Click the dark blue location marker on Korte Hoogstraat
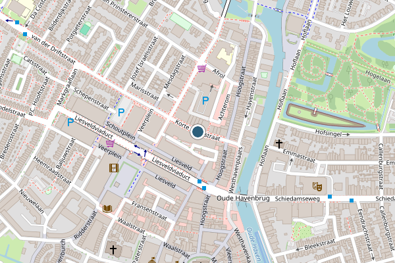 tap(197, 131)
